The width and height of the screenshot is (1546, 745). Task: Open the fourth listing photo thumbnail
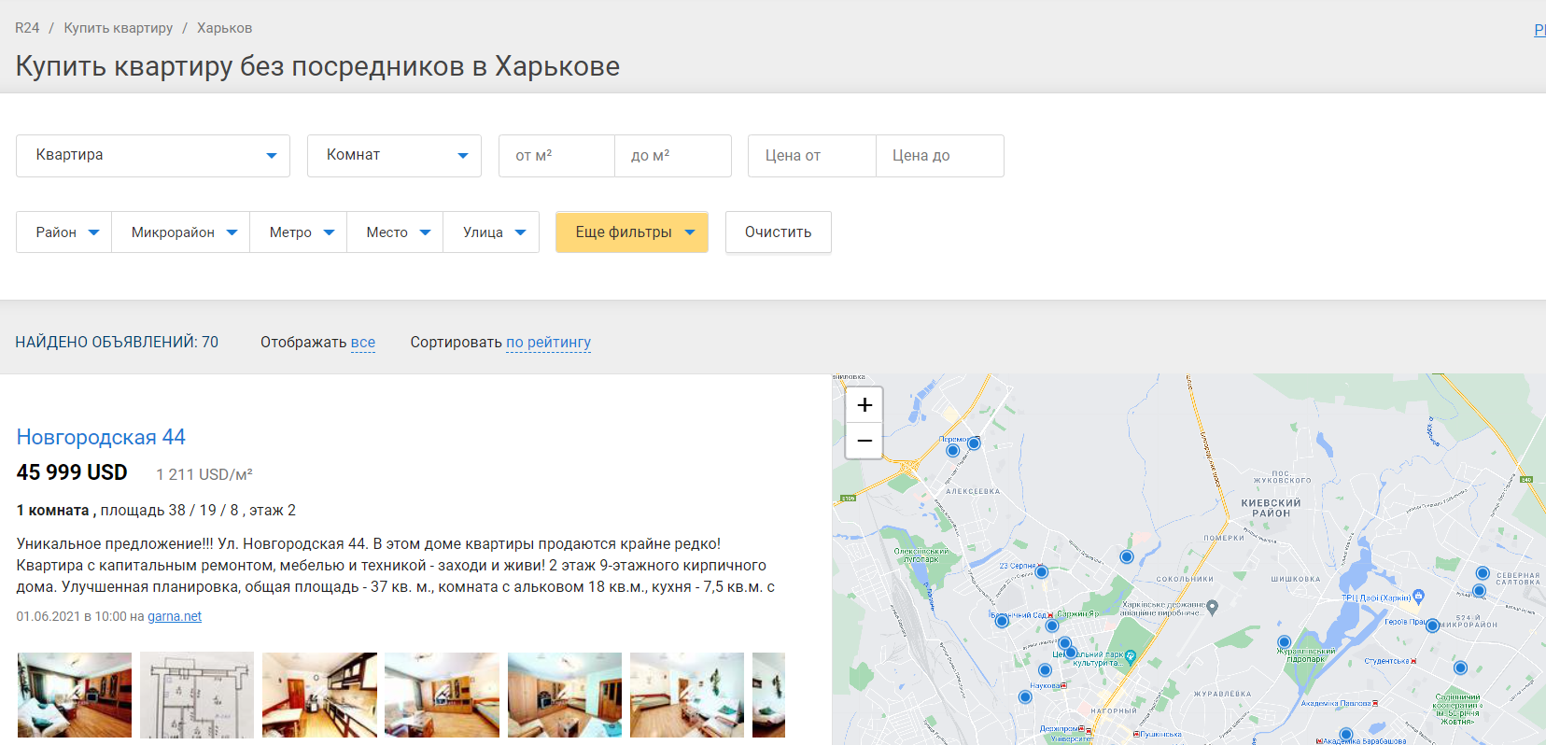pyautogui.click(x=442, y=696)
